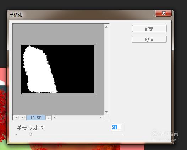The height and width of the screenshot is (150, 187).
Task: Select the cell size value field showing 41
Action: pos(117,128)
